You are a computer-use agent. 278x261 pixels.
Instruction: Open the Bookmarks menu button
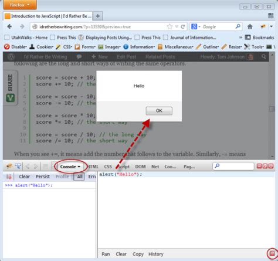[259, 38]
